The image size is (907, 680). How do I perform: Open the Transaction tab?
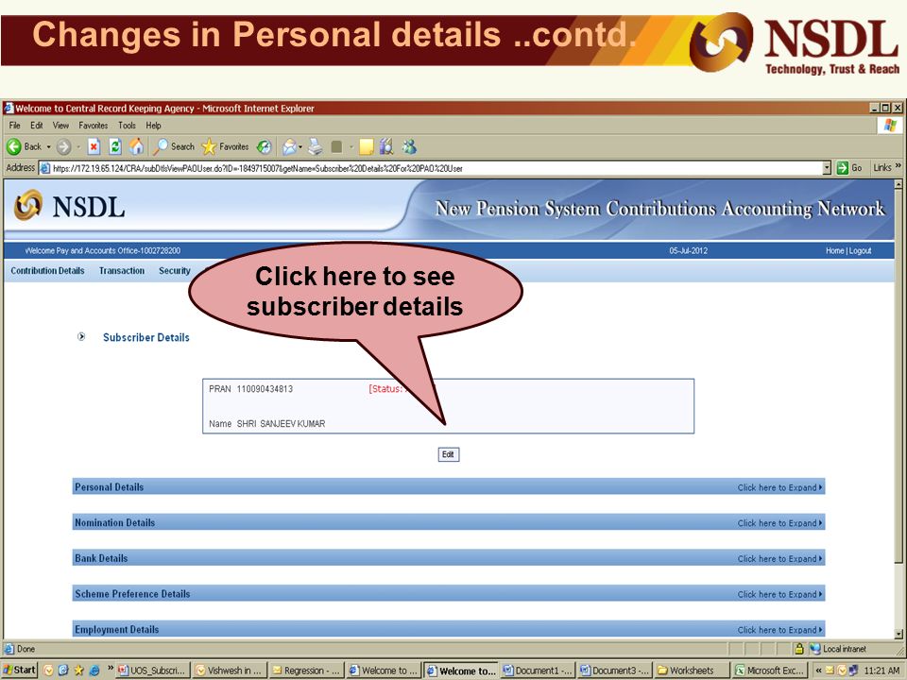[x=122, y=271]
